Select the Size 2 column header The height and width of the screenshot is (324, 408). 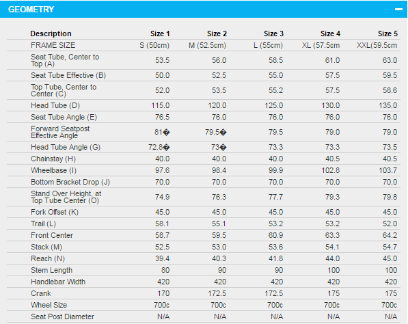[217, 33]
